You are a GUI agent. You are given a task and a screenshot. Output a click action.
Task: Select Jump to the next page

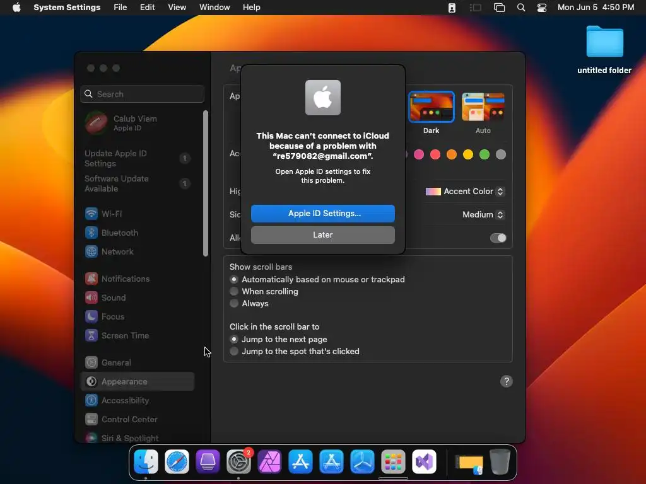[234, 340]
